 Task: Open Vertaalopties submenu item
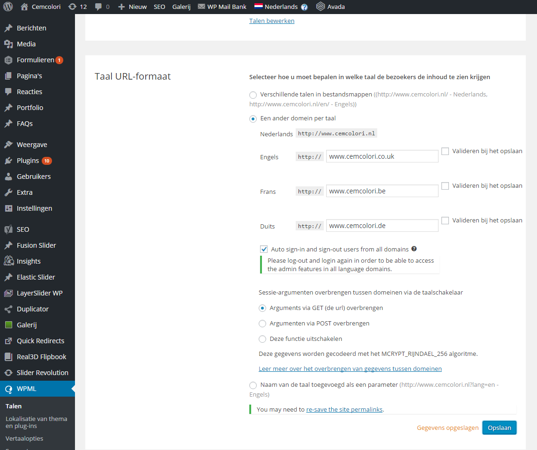point(24,438)
